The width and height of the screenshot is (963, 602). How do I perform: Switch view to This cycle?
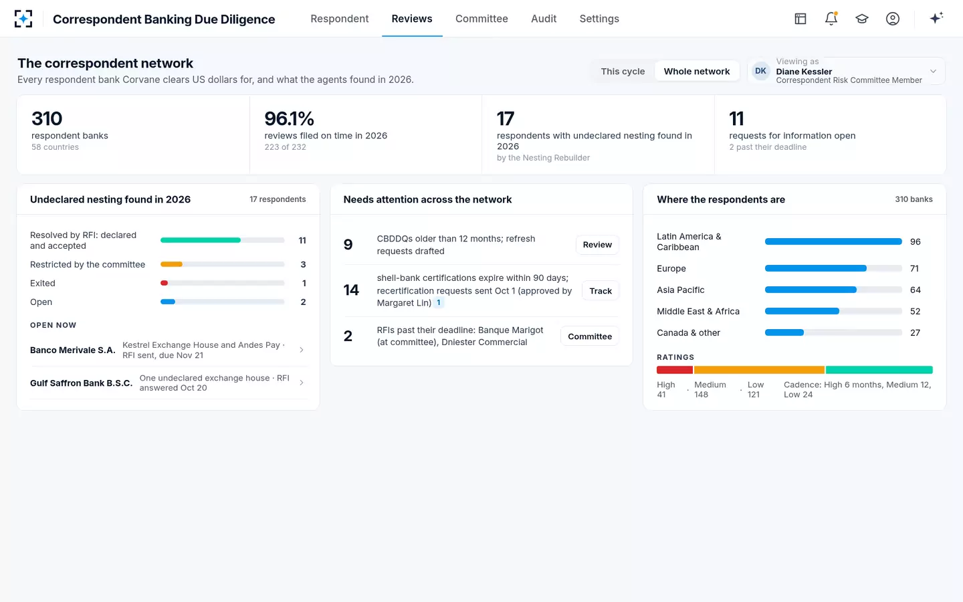click(623, 72)
